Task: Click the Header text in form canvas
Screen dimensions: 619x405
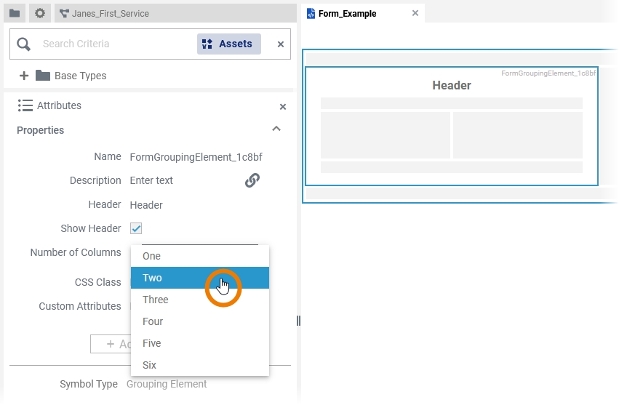Action: pyautogui.click(x=452, y=86)
